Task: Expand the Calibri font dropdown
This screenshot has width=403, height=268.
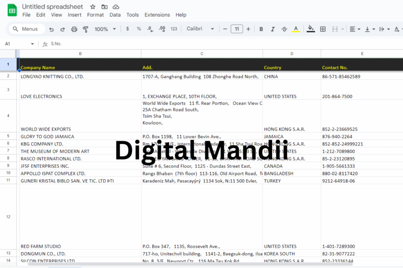Action: (200, 29)
